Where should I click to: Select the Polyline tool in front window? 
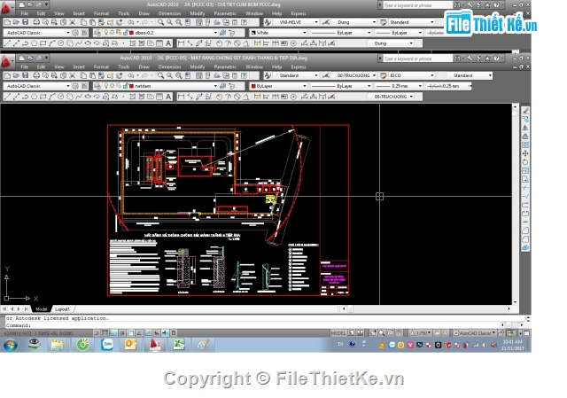25,97
